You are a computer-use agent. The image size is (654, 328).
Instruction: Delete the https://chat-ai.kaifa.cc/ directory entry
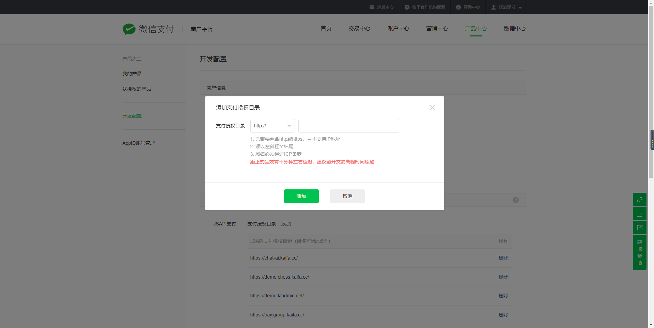coord(503,258)
